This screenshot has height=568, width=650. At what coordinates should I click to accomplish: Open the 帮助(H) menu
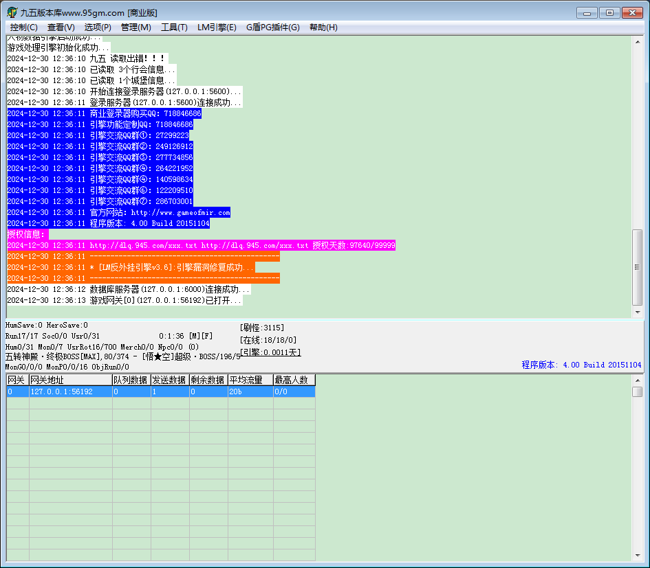pyautogui.click(x=323, y=27)
